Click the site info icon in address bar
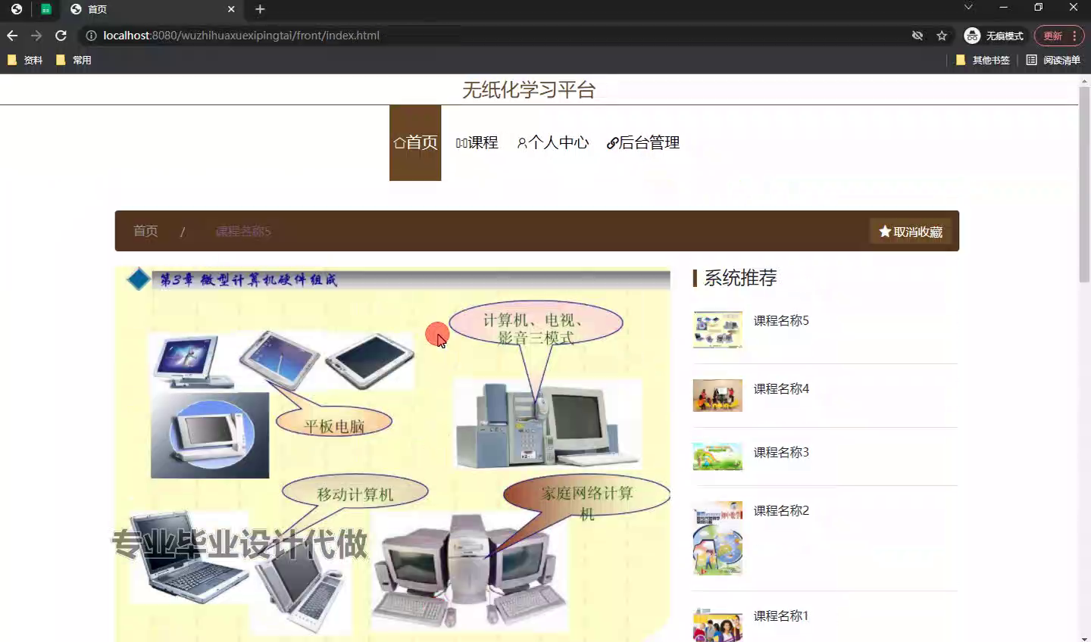The image size is (1091, 642). click(x=91, y=36)
